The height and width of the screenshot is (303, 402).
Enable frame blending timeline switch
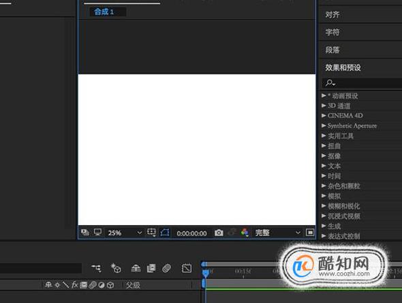(151, 268)
